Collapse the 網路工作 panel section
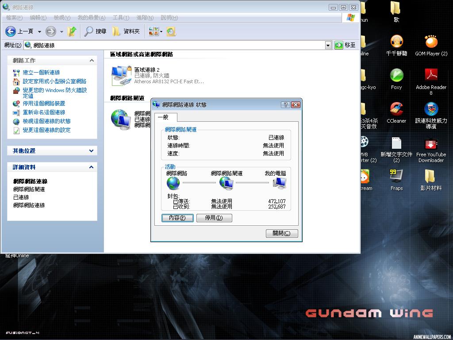The height and width of the screenshot is (340, 453). point(91,61)
